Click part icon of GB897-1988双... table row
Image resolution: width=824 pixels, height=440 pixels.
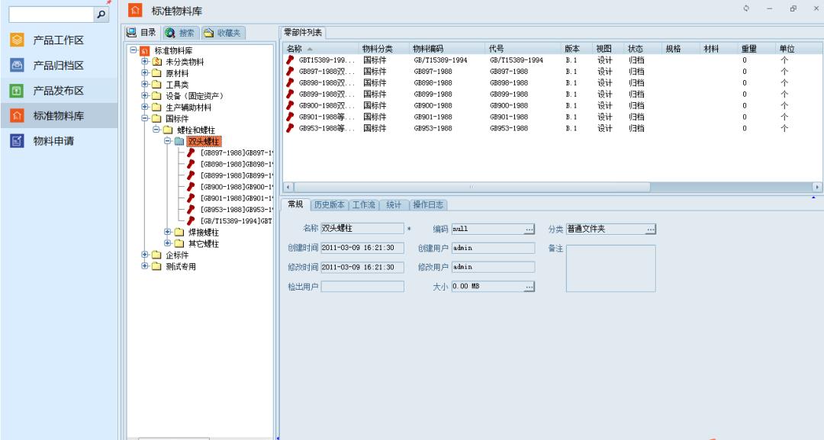click(x=290, y=72)
